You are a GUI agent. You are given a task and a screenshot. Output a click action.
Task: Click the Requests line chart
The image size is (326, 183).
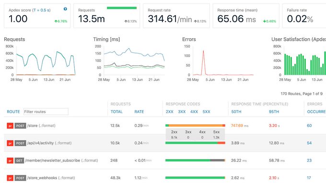click(46, 61)
